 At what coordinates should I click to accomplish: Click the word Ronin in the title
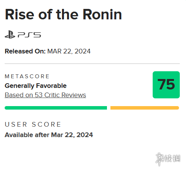click(102, 14)
